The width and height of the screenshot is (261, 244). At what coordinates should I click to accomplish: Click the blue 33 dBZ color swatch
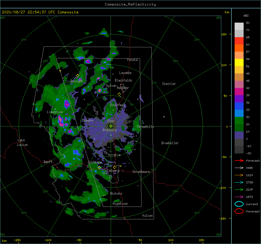[239, 106]
